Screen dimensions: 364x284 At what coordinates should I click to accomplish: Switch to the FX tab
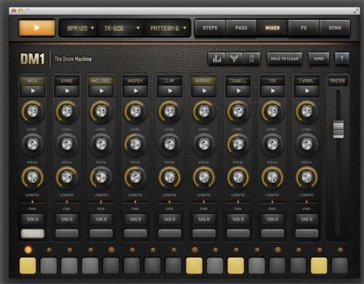304,28
